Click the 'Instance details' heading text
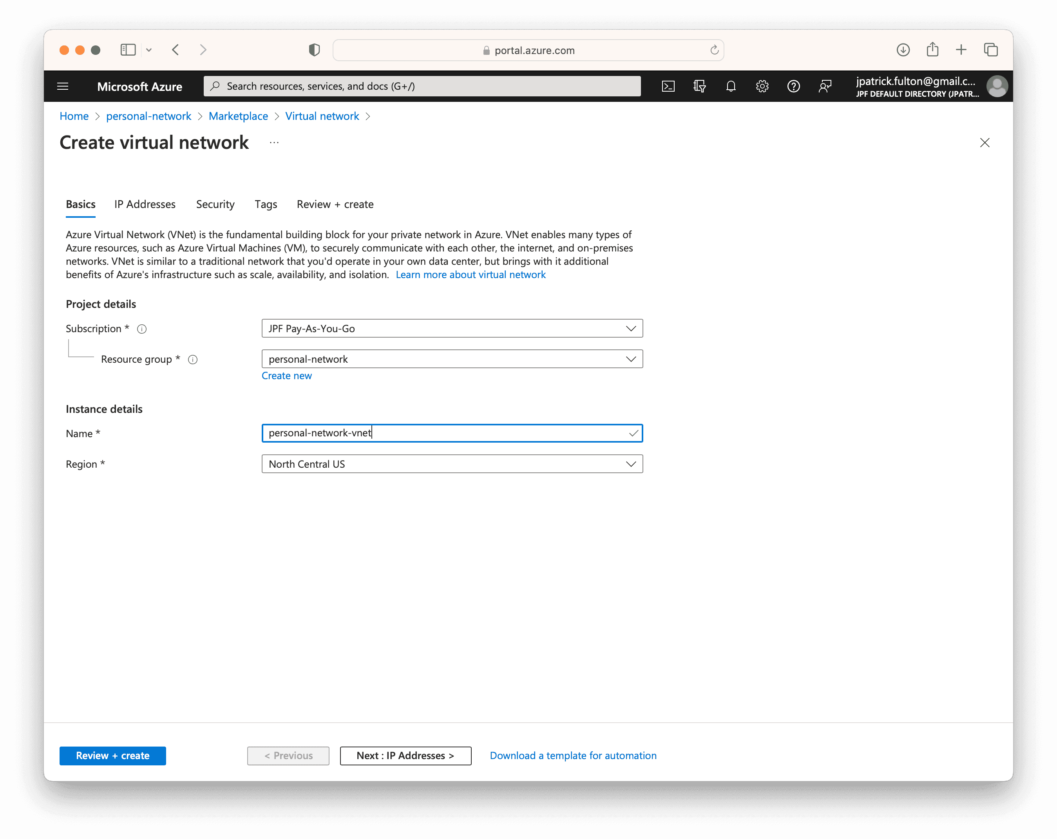The image size is (1057, 839). click(x=104, y=409)
